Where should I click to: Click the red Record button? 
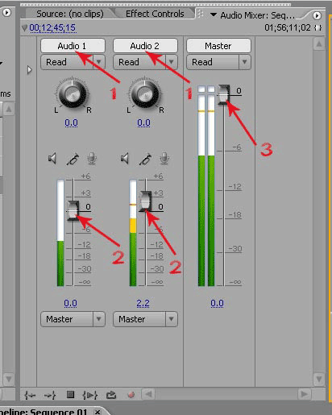pyautogui.click(x=131, y=395)
